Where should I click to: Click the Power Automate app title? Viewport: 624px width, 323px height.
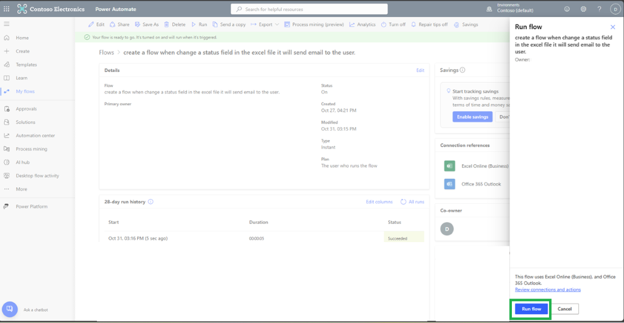point(115,9)
